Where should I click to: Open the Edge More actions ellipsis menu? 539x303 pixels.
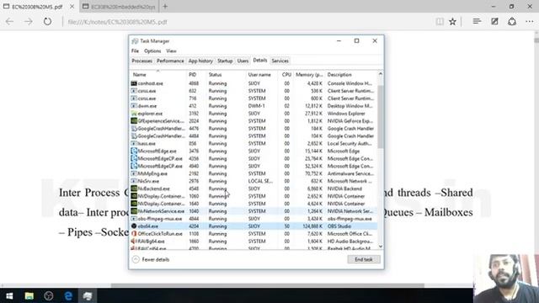(530, 22)
